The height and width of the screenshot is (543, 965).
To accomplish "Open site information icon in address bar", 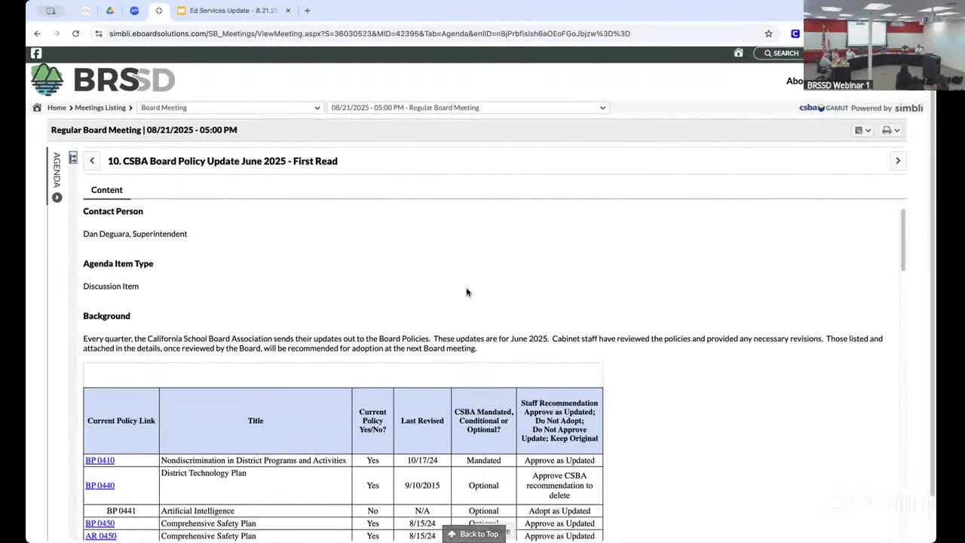I will (x=98, y=33).
